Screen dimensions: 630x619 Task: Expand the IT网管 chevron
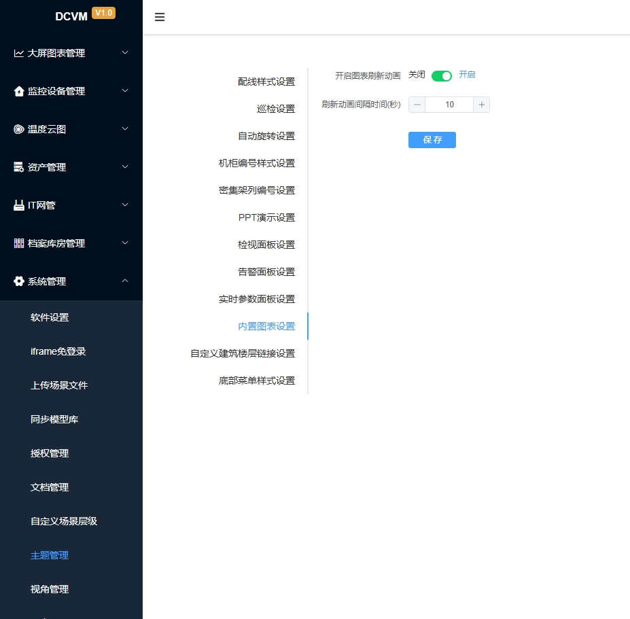[125, 205]
